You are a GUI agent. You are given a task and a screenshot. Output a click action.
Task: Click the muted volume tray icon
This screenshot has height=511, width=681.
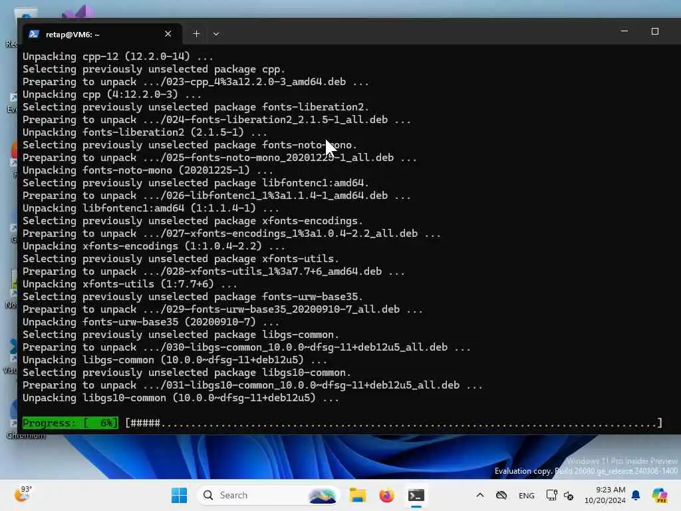569,495
